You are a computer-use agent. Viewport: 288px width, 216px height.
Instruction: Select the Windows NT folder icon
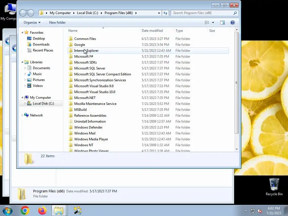tap(71, 145)
